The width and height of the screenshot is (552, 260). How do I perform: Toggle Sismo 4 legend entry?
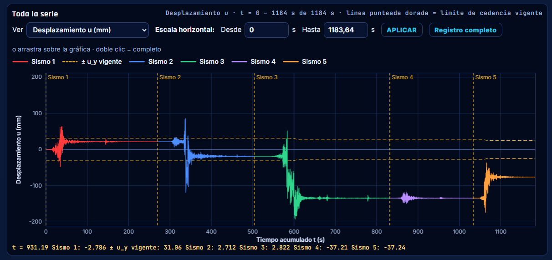[x=254, y=61]
